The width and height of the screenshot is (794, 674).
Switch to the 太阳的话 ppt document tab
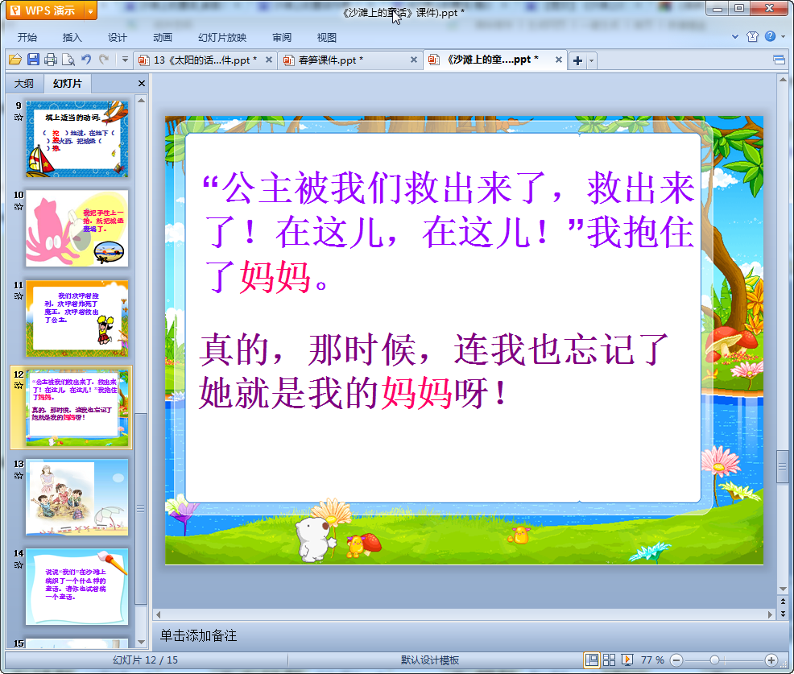[205, 60]
